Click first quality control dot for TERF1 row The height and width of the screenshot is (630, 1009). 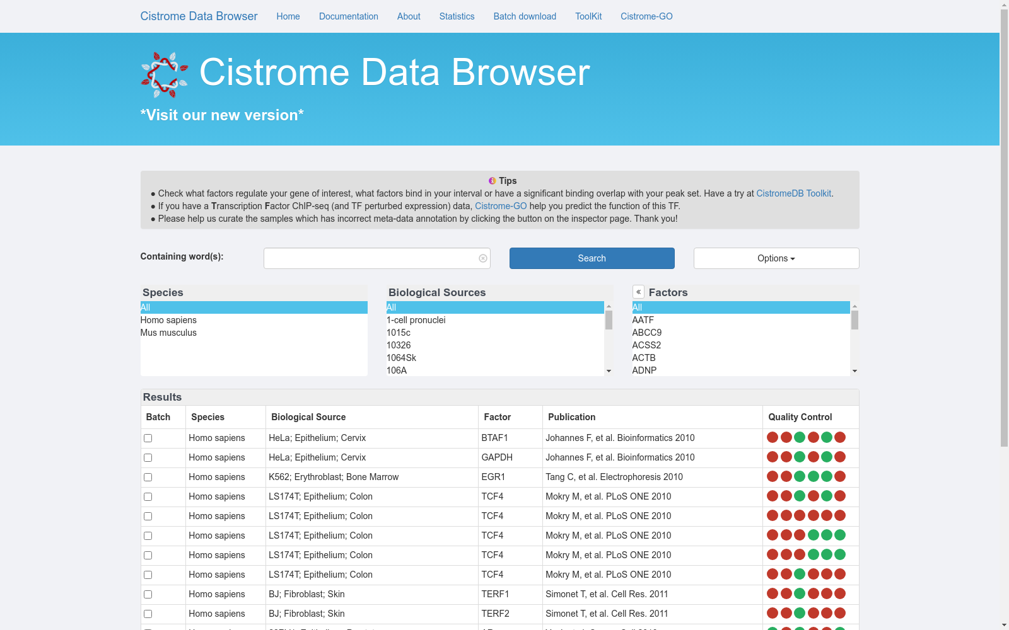[x=773, y=594]
